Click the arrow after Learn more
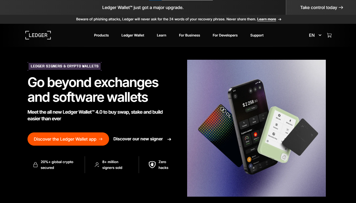Screen dimensions: 356x203 click(x=280, y=19)
